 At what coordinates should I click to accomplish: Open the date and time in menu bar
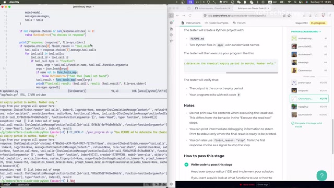coord(320,2)
